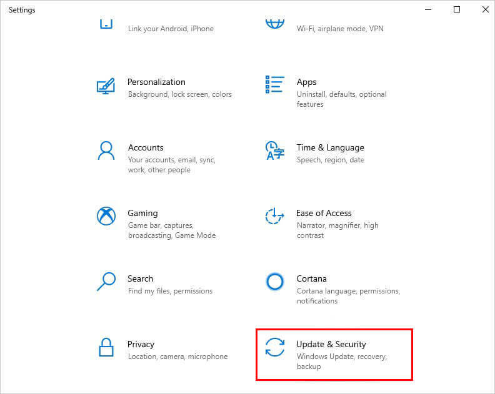Open the Time & Language clock icon
Viewport: 495px width, 394px height.
coord(274,150)
